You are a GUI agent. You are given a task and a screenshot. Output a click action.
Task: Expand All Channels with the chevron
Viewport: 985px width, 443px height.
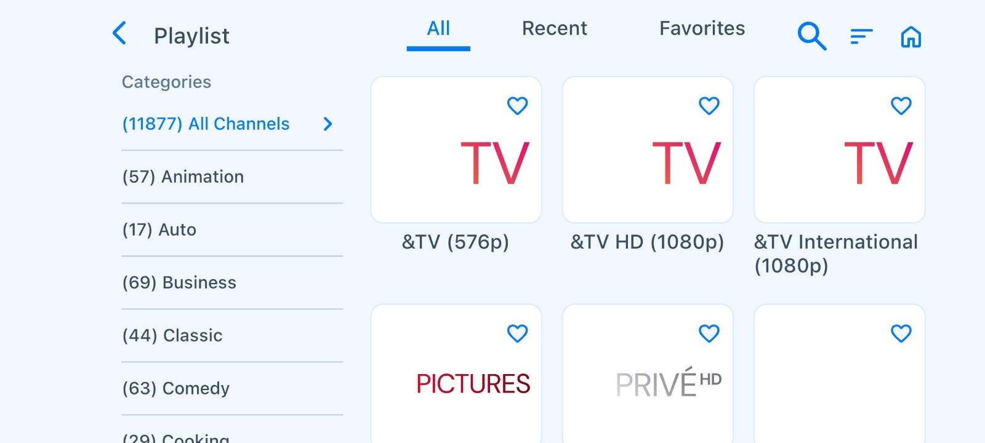[328, 124]
